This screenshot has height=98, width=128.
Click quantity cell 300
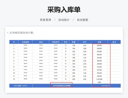74,70
